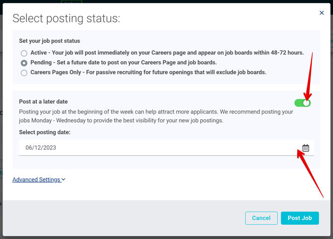Open the Advanced Settings link
333x239 pixels.
tap(36, 179)
